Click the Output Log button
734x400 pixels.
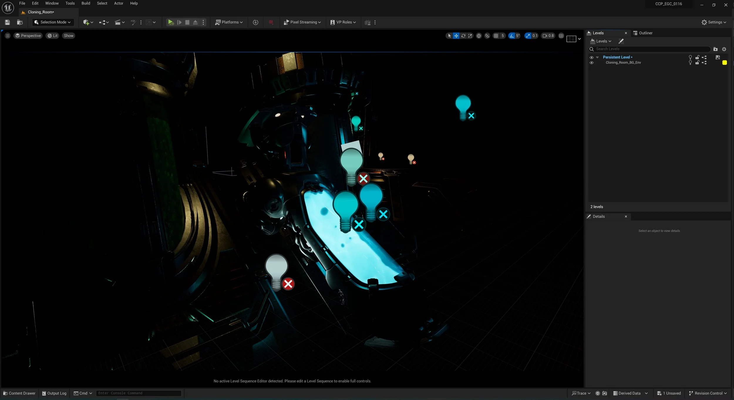(x=54, y=393)
